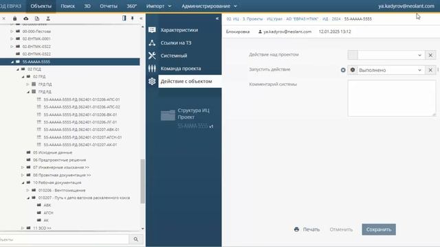The width and height of the screenshot is (440, 247).
Task: Follow the 2024 breadcrumb link
Action: point(336,19)
